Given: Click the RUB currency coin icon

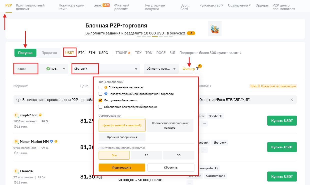Looking at the screenshot, I should coord(48,69).
